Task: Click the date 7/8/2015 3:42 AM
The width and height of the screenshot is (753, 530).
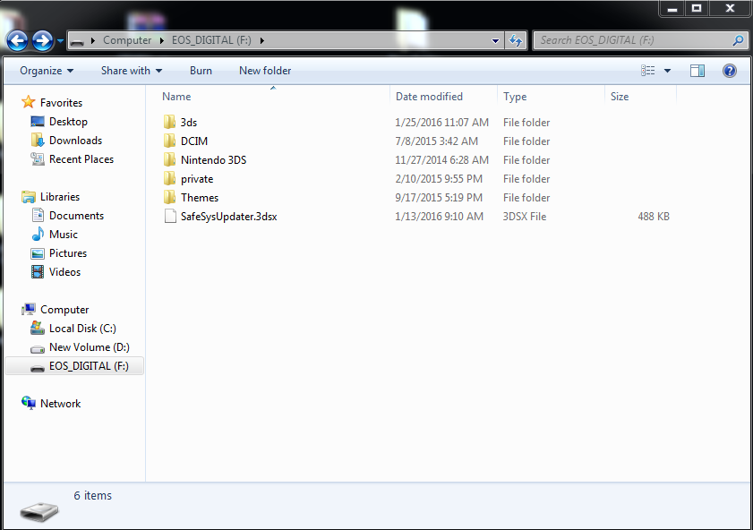Action: tap(436, 141)
